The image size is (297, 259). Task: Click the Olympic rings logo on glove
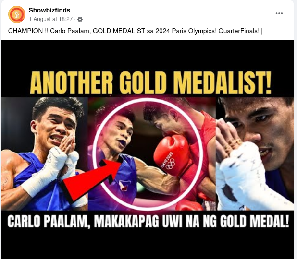click(x=170, y=164)
